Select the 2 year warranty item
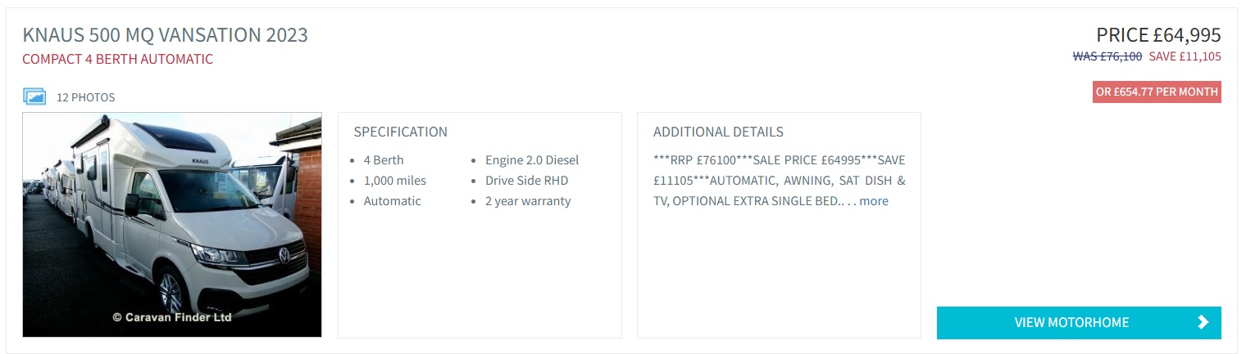The width and height of the screenshot is (1246, 354). coord(528,201)
